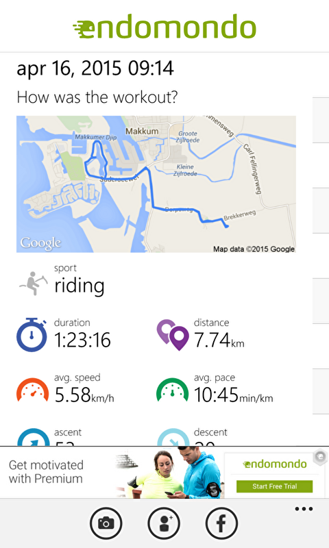Tap the 1:23:16 duration value
329x548 pixels.
pyautogui.click(x=82, y=340)
